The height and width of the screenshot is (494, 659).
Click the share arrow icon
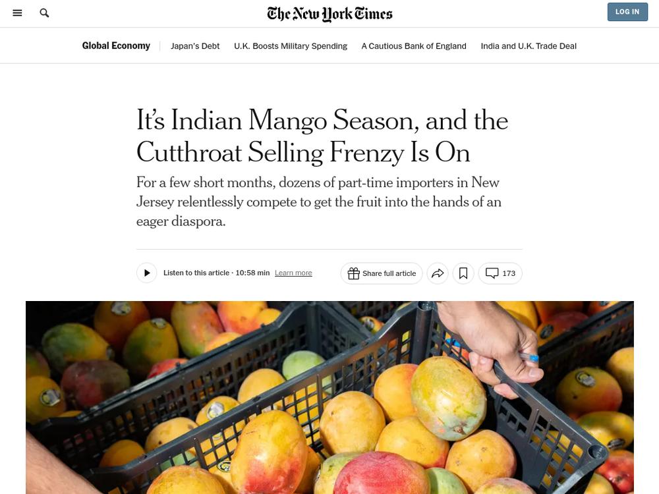(x=438, y=273)
